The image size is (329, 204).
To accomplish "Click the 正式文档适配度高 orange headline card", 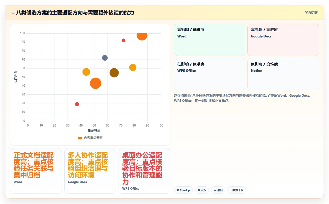I will pos(36,171).
